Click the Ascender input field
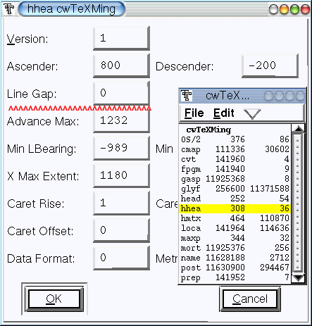Image resolution: width=312 pixels, height=326 pixels. point(121,65)
